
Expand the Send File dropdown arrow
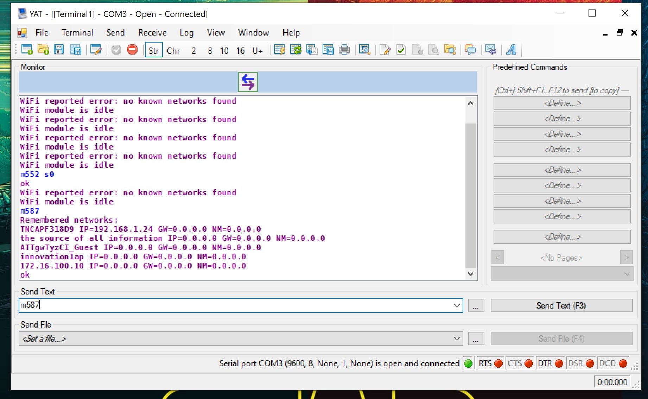coord(457,338)
